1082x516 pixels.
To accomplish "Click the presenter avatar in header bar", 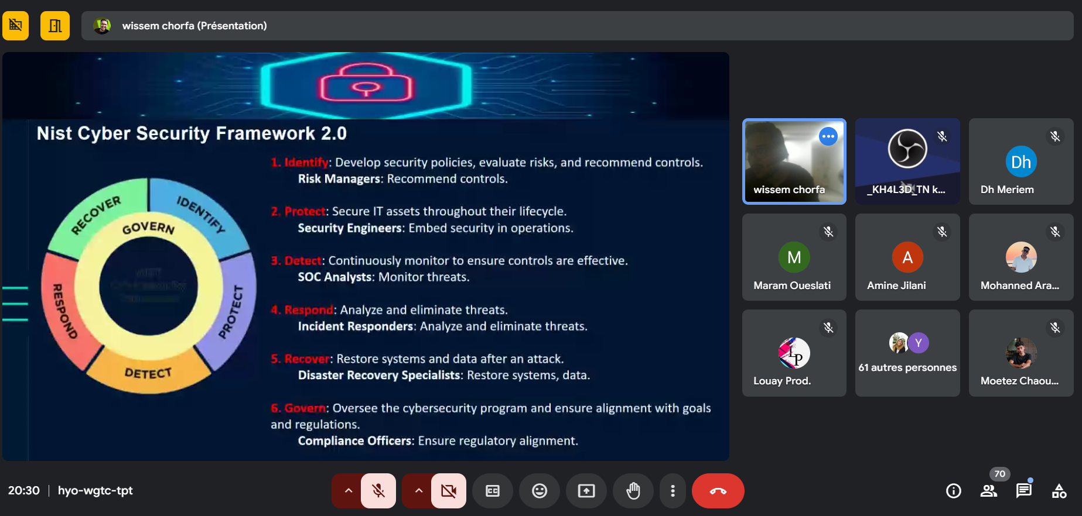I will [102, 26].
